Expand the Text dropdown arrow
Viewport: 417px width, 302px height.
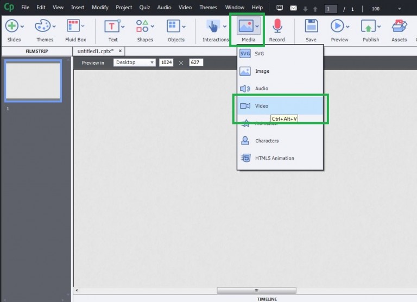pyautogui.click(x=123, y=27)
